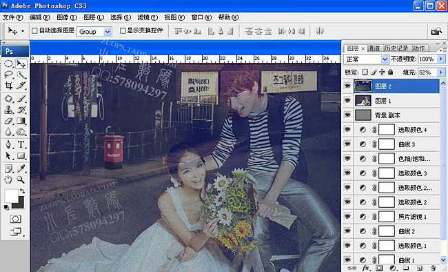Check the 自动选择图层 checkbox

coord(34,30)
